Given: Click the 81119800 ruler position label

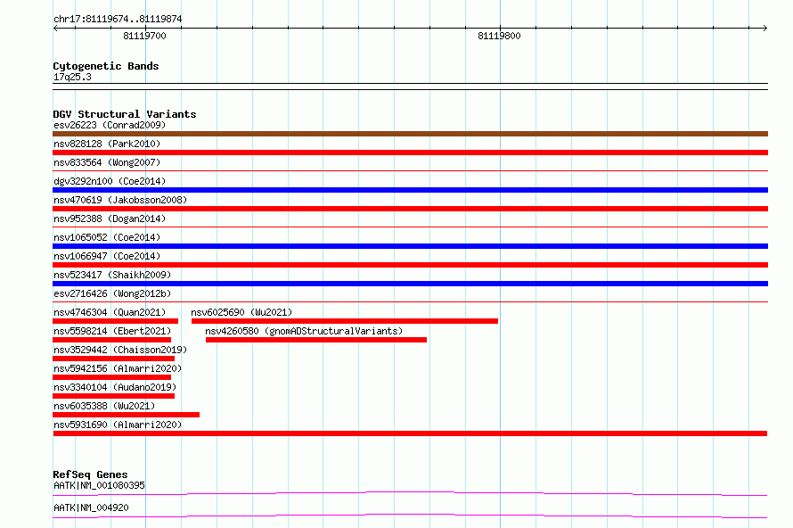Looking at the screenshot, I should click(499, 36).
